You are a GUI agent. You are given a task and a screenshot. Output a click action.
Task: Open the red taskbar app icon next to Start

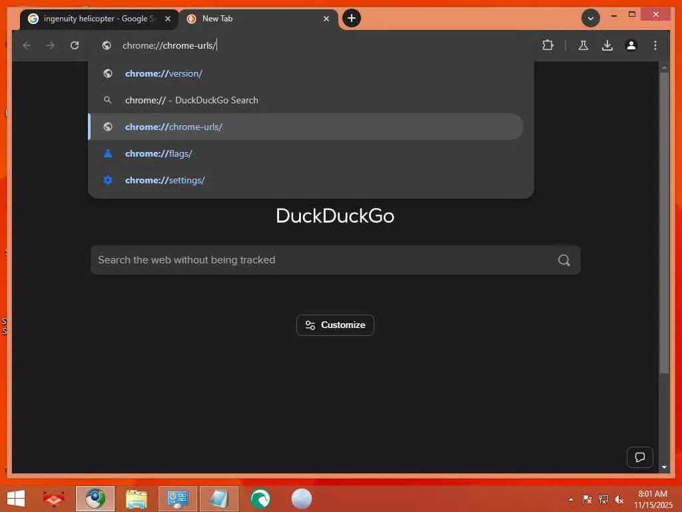tap(53, 499)
